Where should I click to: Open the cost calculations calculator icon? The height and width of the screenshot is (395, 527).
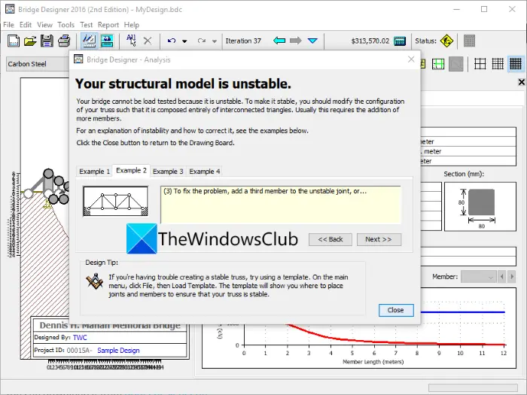(400, 41)
